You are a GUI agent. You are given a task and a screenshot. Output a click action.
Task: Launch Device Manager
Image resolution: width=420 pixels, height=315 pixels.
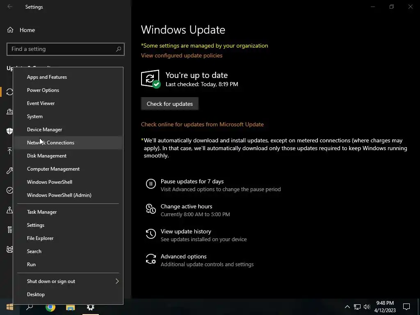tap(68, 129)
